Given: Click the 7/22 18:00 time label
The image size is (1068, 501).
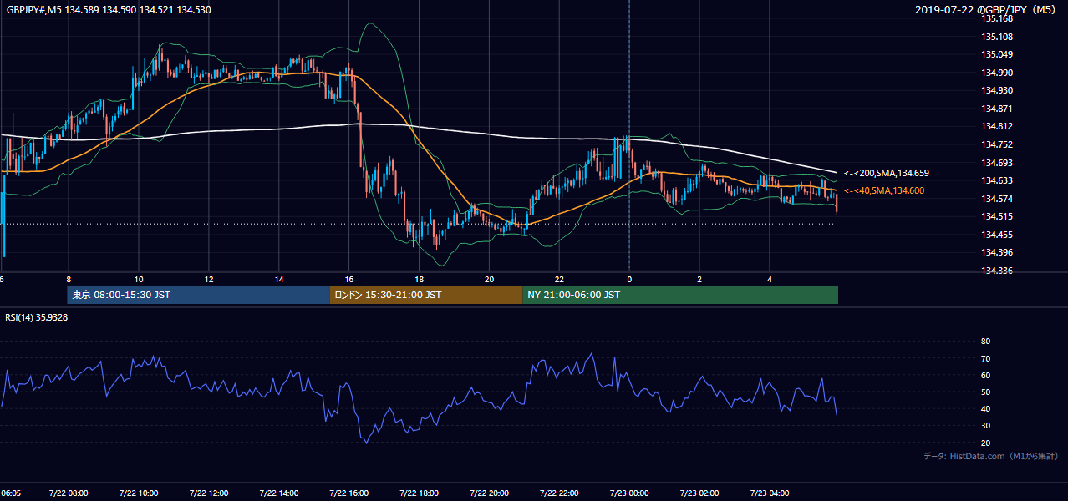Looking at the screenshot, I should [x=419, y=493].
